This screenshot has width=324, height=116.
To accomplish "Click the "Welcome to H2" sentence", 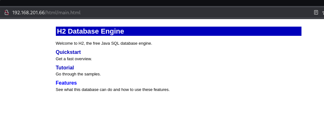I will tap(104, 43).
